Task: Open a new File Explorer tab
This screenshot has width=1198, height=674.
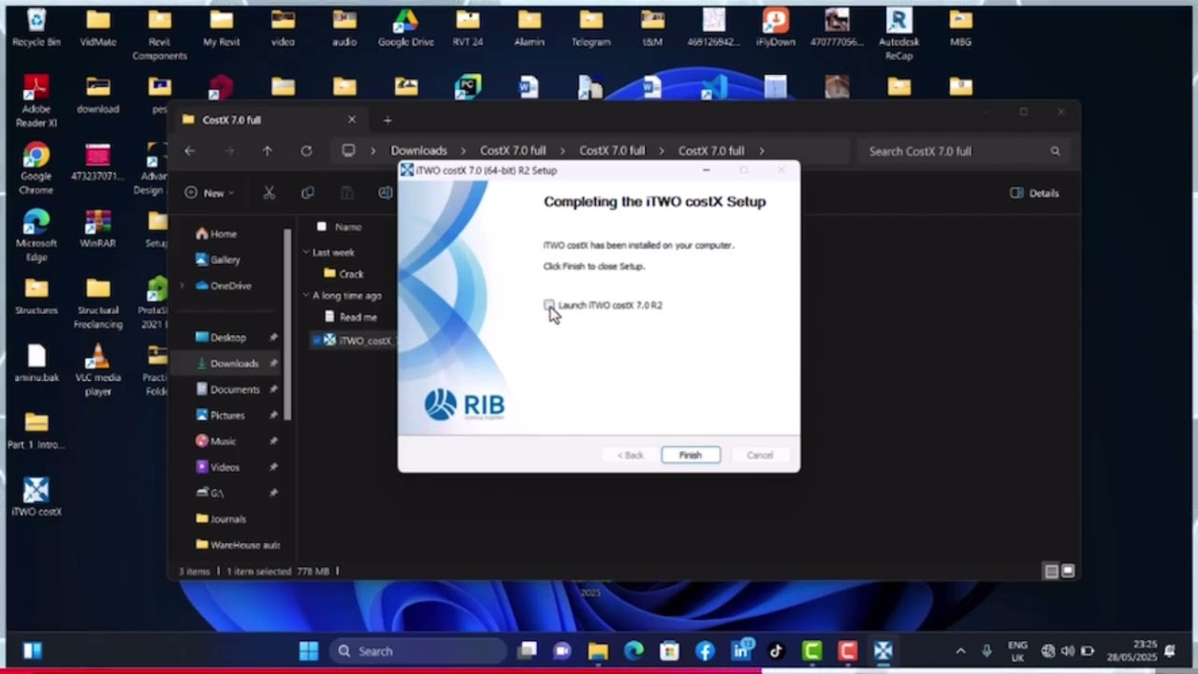Action: [387, 120]
